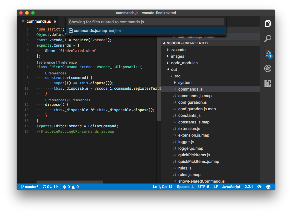Focus the related files search input
The height and width of the screenshot is (214, 292).
[146, 22]
